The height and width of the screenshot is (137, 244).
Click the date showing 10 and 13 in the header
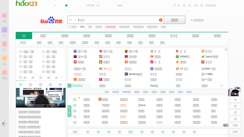click(91, 5)
